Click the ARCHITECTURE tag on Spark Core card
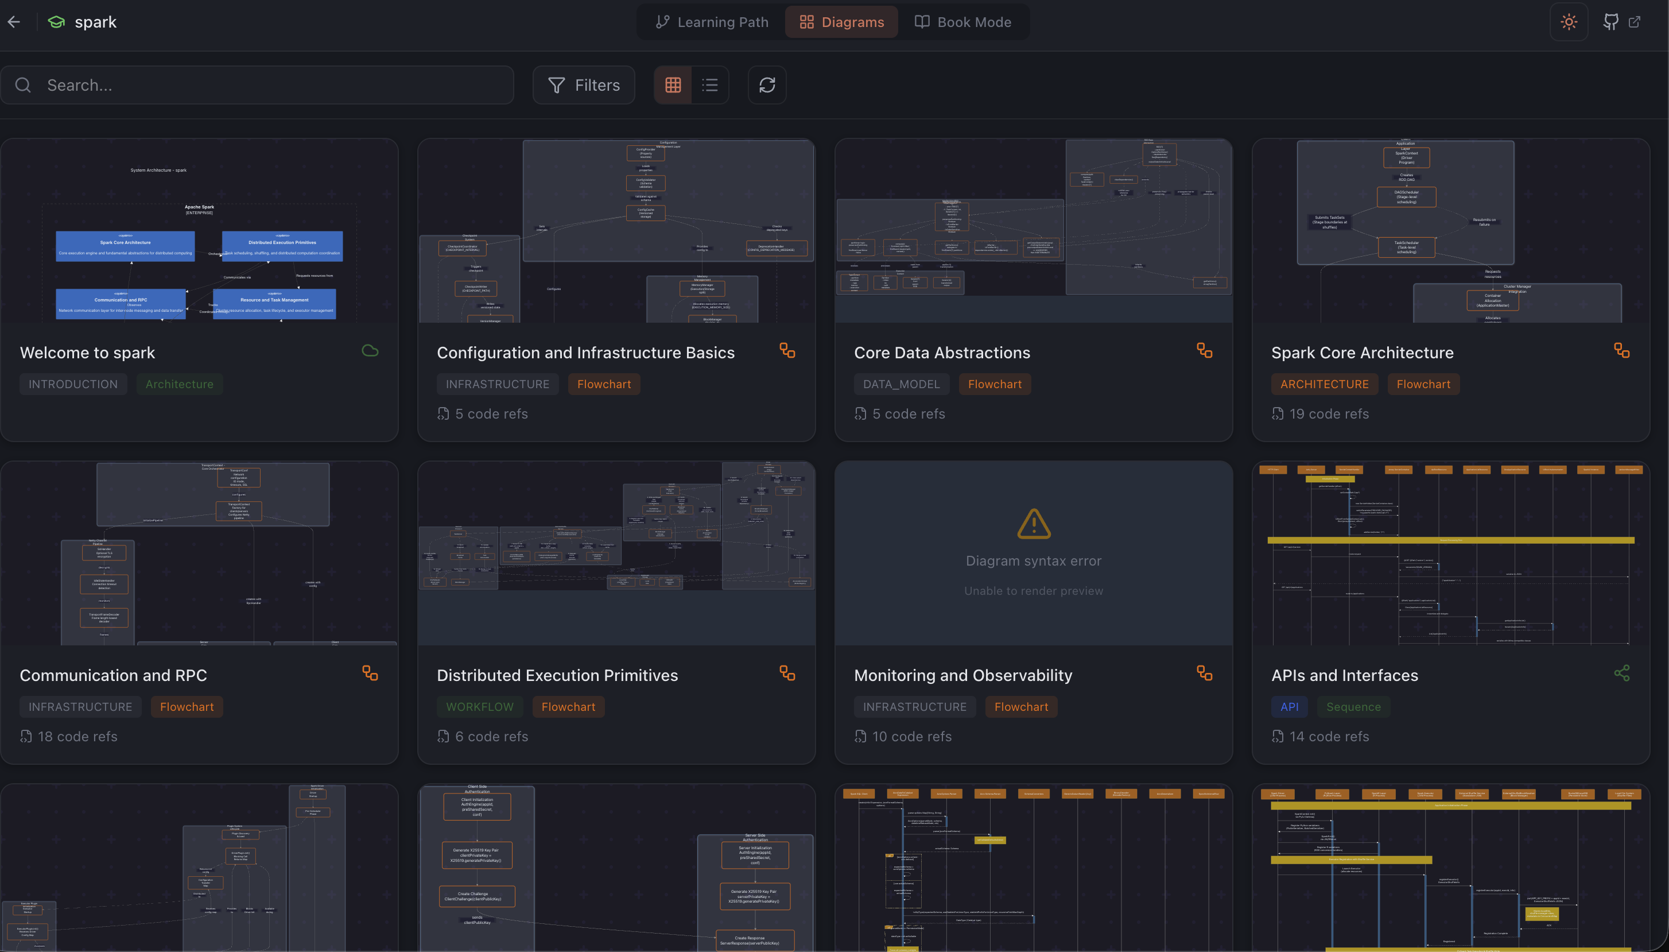The width and height of the screenshot is (1669, 952). (x=1324, y=385)
